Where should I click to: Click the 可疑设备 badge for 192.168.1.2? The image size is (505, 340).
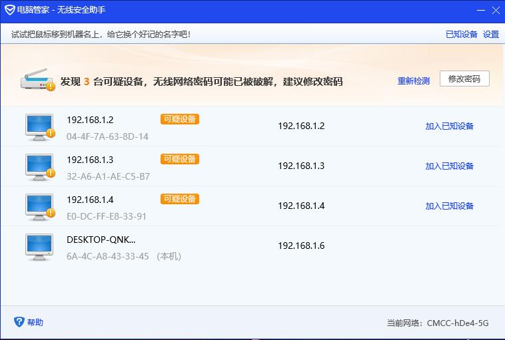[180, 119]
